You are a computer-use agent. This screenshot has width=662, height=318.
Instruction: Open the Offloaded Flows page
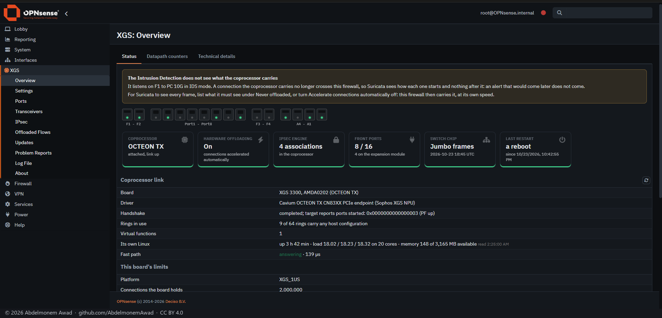[x=56, y=132]
